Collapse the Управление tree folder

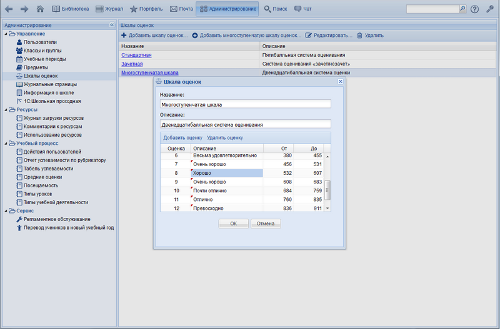coord(6,34)
